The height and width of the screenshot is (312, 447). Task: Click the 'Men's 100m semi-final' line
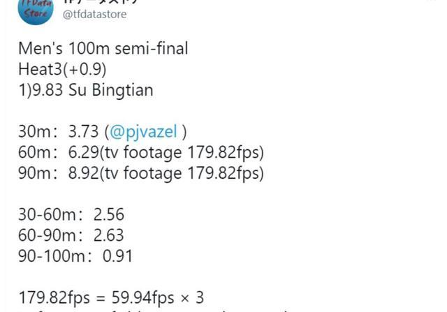103,48
